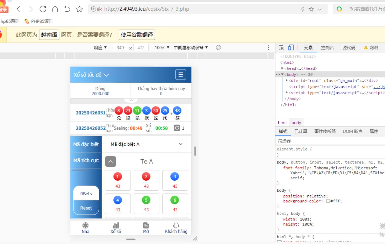Toggle the background-color white swatch

(328, 201)
